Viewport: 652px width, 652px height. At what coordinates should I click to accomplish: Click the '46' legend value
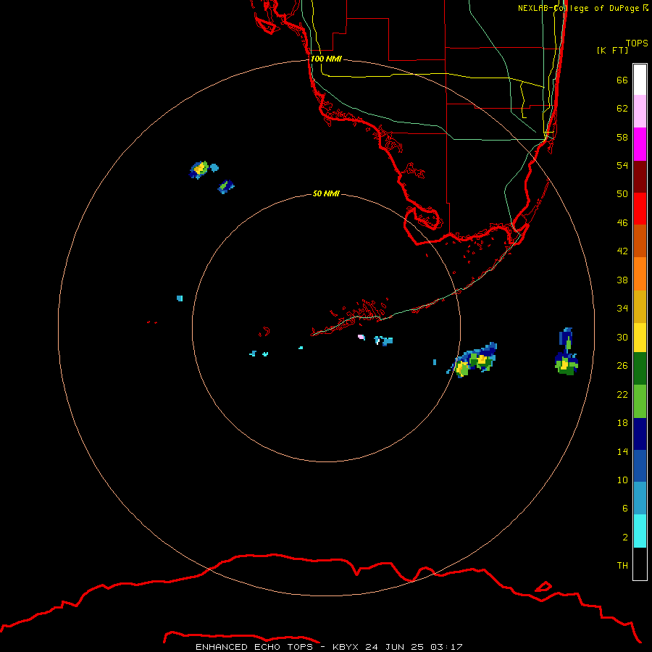pyautogui.click(x=622, y=223)
